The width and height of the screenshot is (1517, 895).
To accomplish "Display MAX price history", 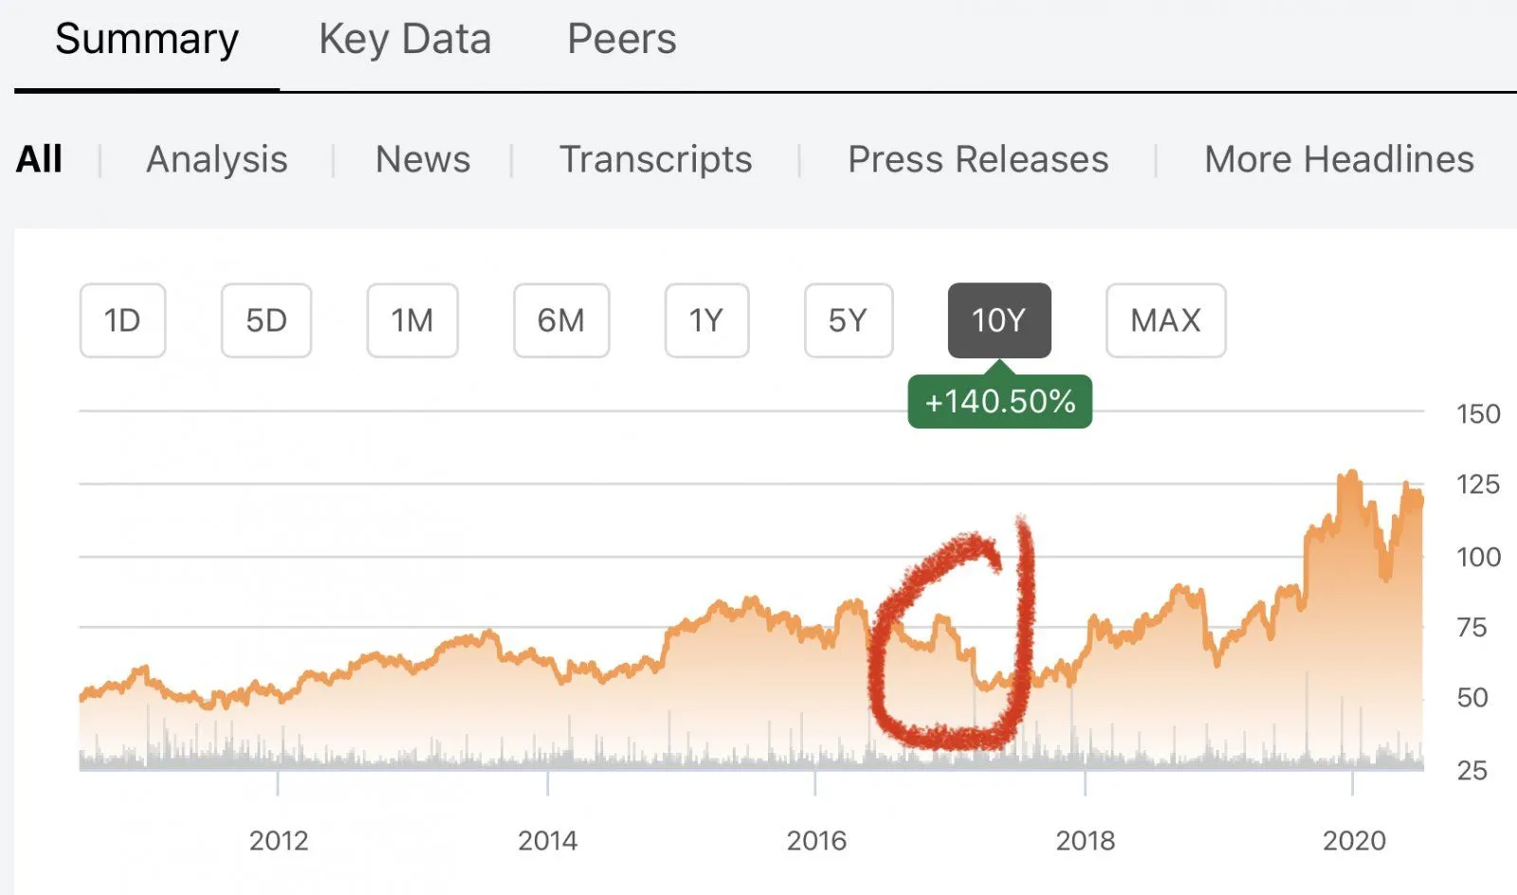I will pos(1165,320).
